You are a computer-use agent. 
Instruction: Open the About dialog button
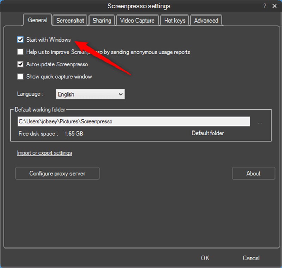click(x=253, y=173)
